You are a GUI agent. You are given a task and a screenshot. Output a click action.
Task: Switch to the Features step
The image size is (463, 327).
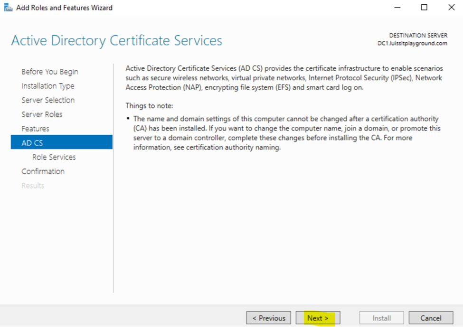click(36, 129)
